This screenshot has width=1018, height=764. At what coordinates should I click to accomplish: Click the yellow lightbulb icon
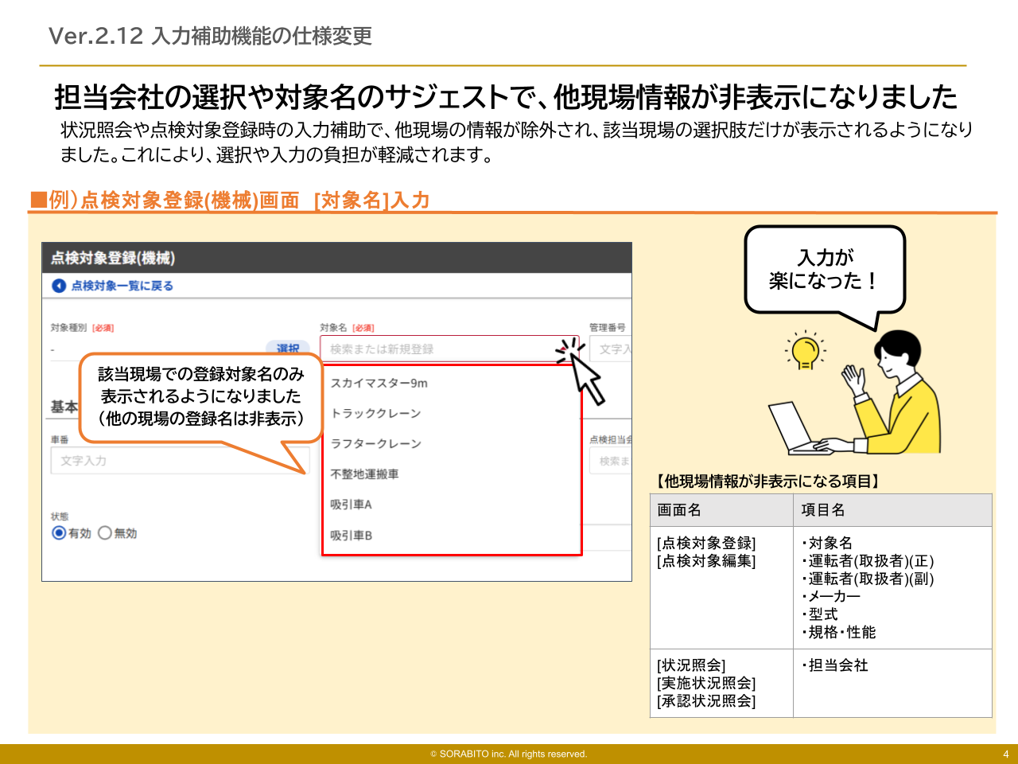coord(805,352)
